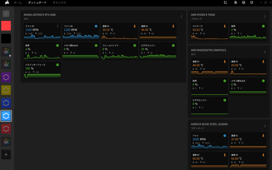Click the NVIDIA GEFORCE RTX 5080 card title
Screen dimensions: 272x170
click(40, 15)
